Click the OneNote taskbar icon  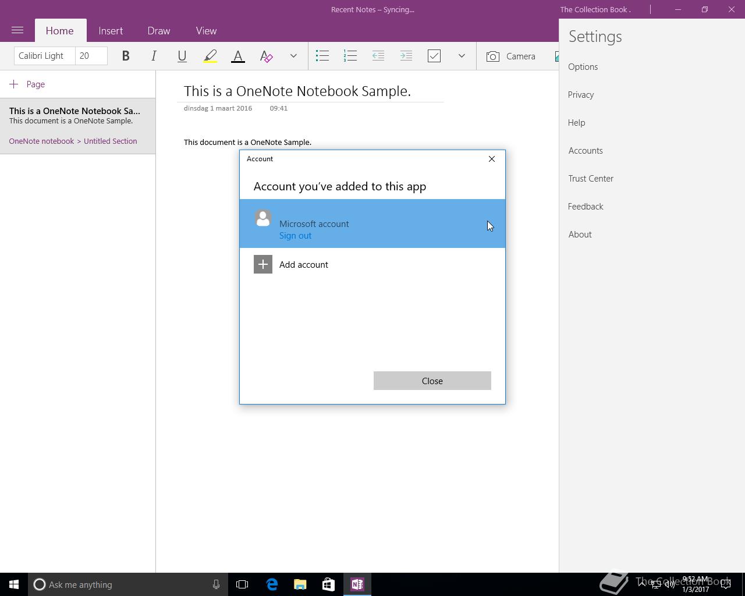click(357, 584)
